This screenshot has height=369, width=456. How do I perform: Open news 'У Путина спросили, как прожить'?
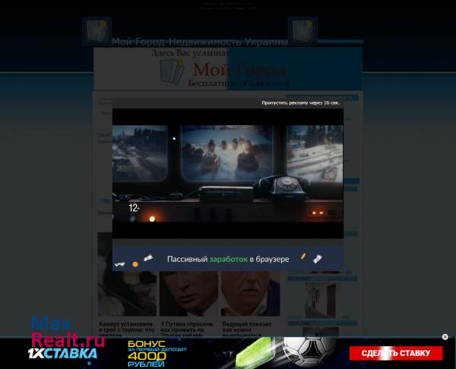(188, 330)
